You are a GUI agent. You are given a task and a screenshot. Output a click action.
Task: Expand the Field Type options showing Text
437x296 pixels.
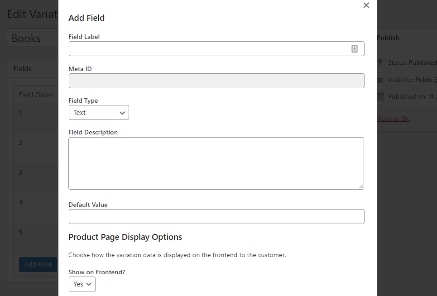coord(99,112)
